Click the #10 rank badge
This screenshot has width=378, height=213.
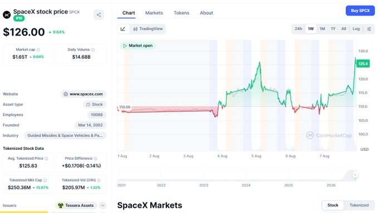[19, 18]
